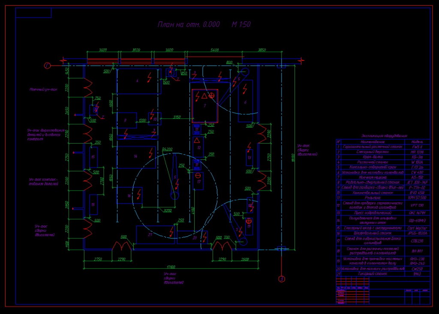Select the left-side "Уч-ток сборки двигателей" label
The image size is (439, 314).
(45, 230)
